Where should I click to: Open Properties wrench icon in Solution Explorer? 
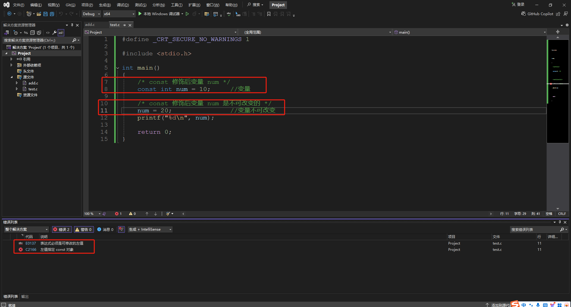pos(54,33)
